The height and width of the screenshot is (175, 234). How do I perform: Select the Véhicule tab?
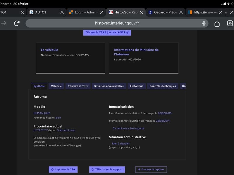click(56, 86)
